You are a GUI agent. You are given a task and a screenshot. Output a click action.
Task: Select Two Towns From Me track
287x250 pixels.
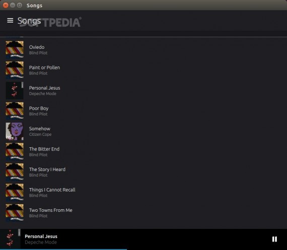tap(143, 213)
